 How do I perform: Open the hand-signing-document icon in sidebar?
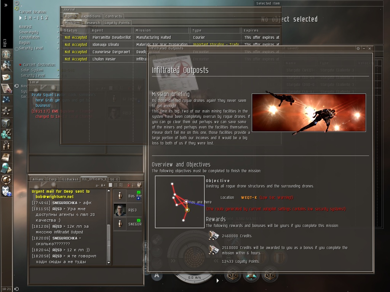pyautogui.click(x=6, y=88)
